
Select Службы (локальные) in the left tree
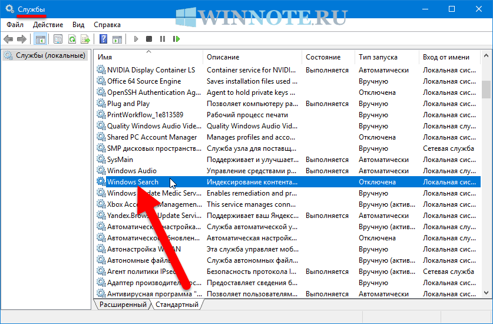(50, 55)
